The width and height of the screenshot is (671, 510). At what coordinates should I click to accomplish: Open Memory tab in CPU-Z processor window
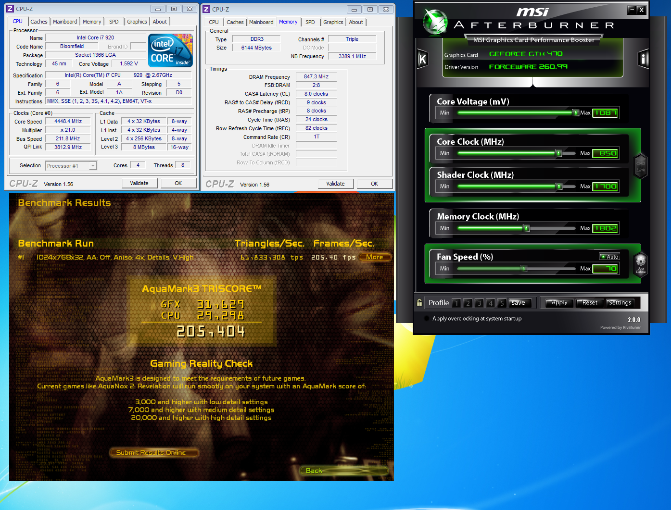coord(92,22)
